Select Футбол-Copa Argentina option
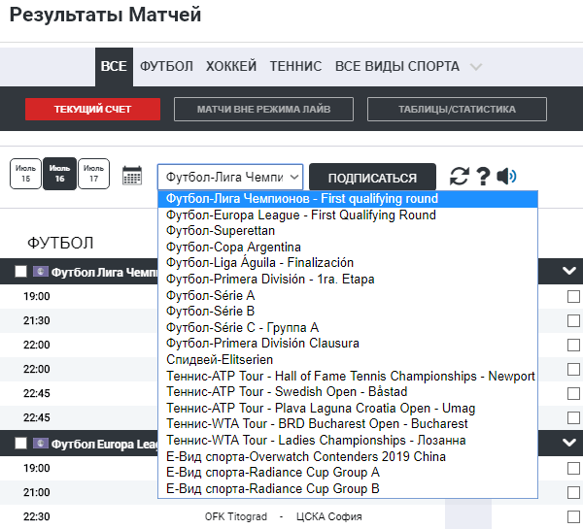 (x=348, y=248)
